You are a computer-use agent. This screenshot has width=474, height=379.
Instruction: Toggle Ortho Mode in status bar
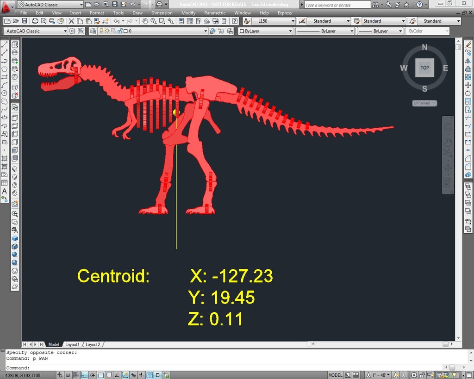tap(84, 375)
